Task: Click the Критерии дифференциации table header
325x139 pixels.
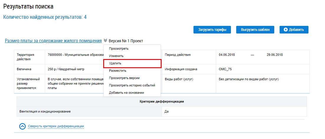Action: [x=162, y=101]
